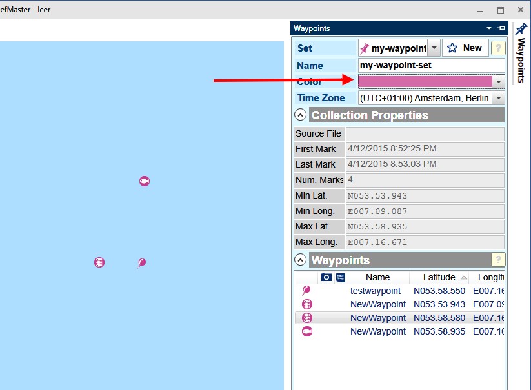This screenshot has height=390, width=531.
Task: Click the Name field with my-waypoint-set
Action: coord(431,65)
